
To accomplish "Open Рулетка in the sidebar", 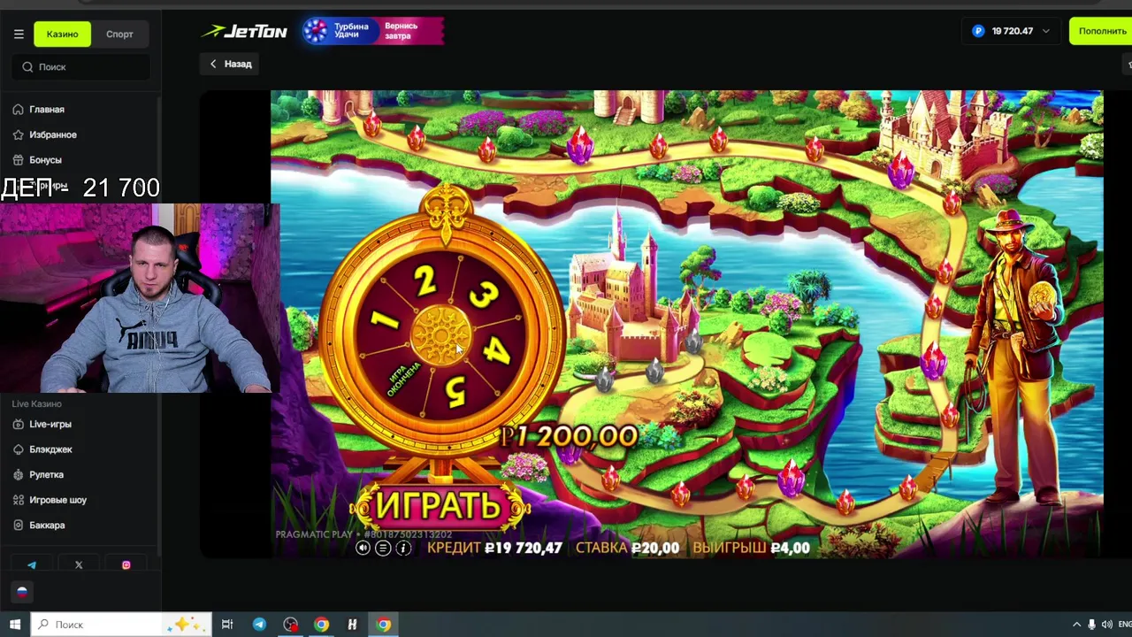I will point(46,475).
